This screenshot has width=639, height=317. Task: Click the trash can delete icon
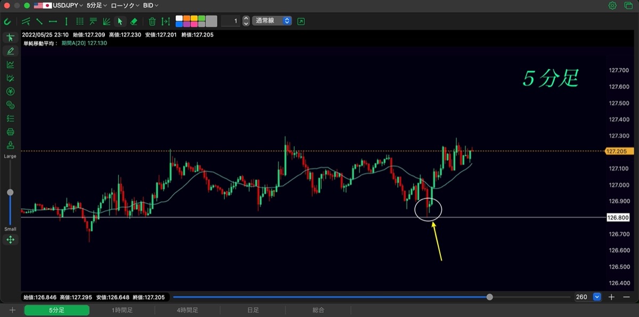(152, 21)
